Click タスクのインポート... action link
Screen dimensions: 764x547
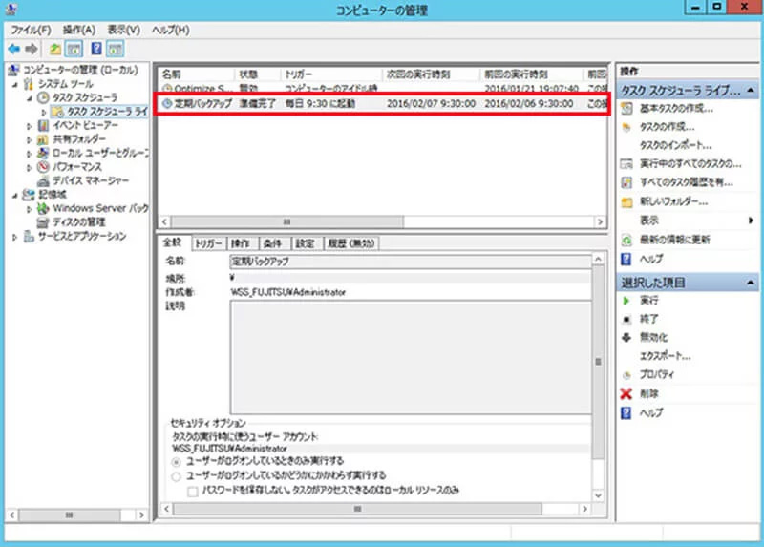pyautogui.click(x=675, y=145)
